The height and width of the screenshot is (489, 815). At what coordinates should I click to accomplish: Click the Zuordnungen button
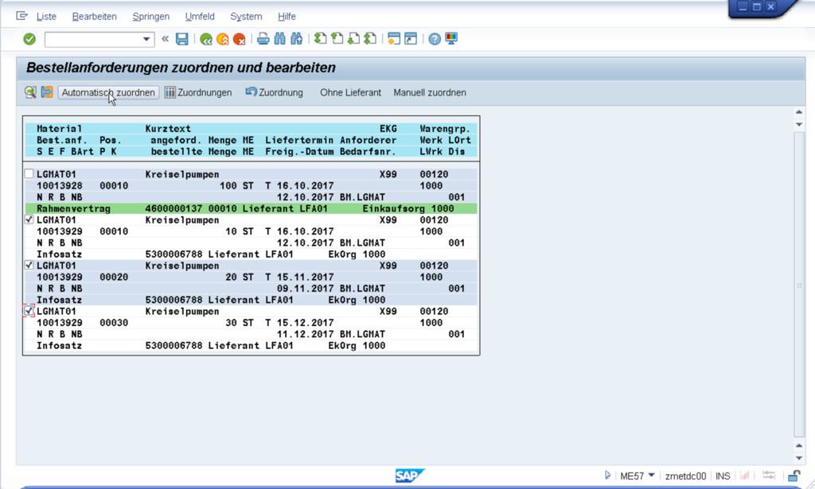tap(198, 92)
